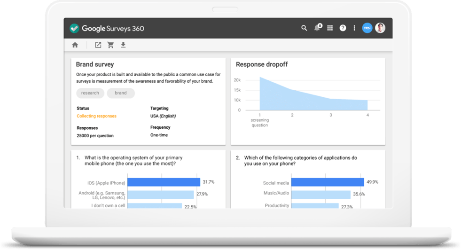Click the Android 27.9% result bar

pyautogui.click(x=160, y=195)
